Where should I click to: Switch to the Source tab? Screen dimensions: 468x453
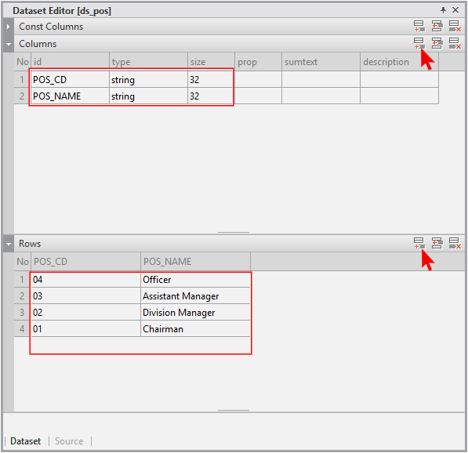[69, 440]
